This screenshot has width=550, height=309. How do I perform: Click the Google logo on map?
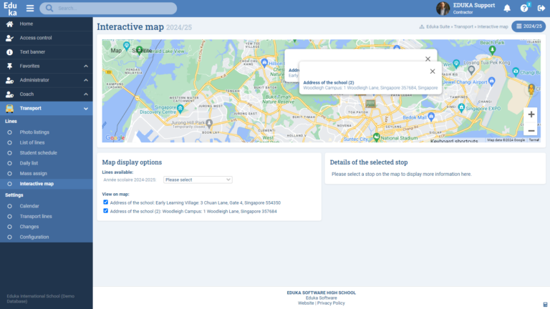click(x=115, y=137)
